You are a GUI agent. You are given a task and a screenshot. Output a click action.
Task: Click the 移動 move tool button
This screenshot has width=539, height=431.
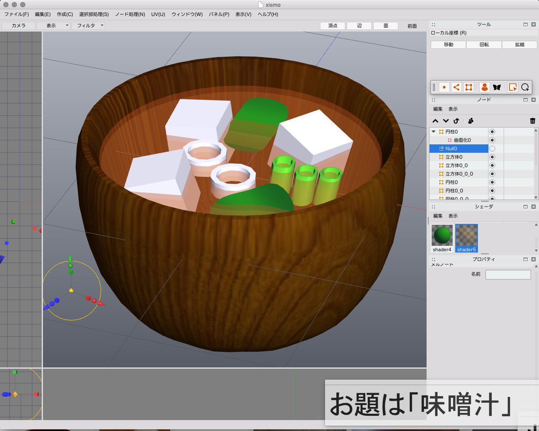tap(448, 45)
